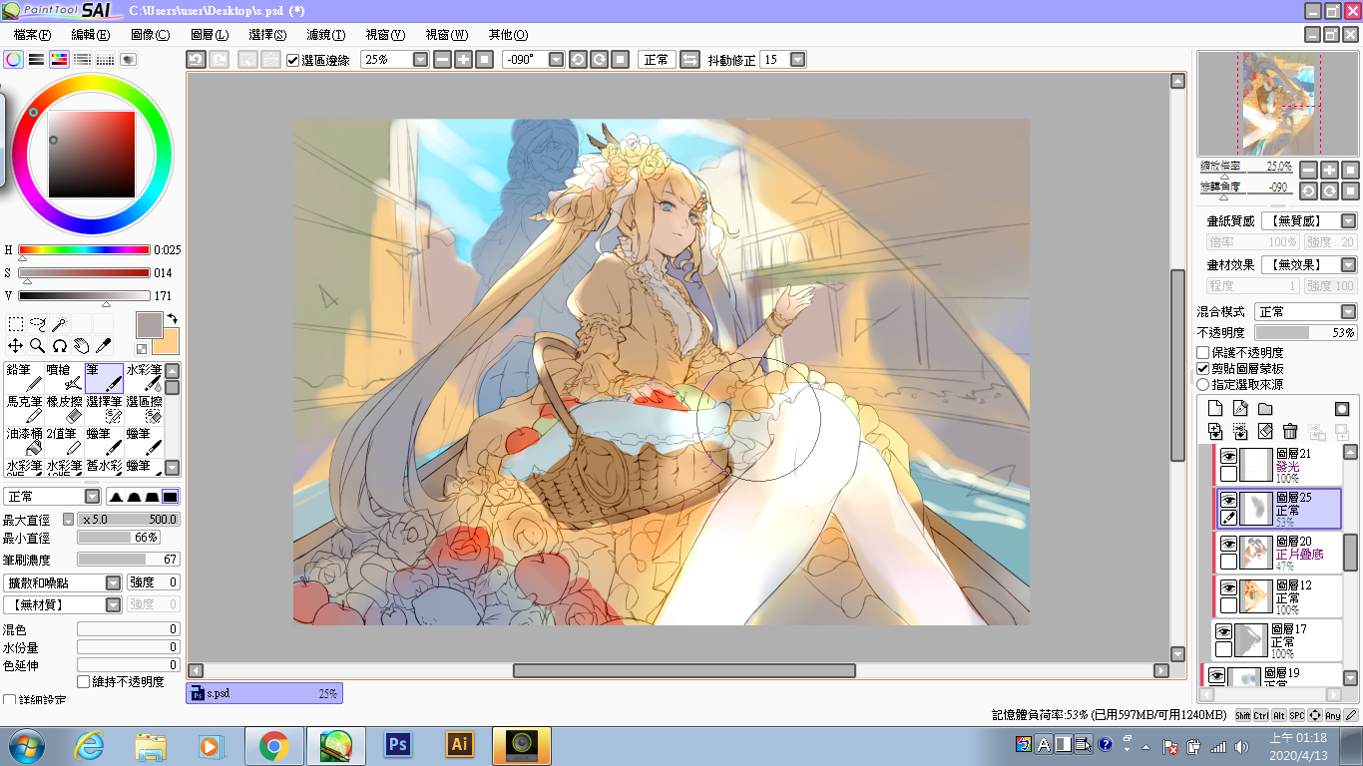
Task: Pick the magic wand tool
Action: [60, 324]
